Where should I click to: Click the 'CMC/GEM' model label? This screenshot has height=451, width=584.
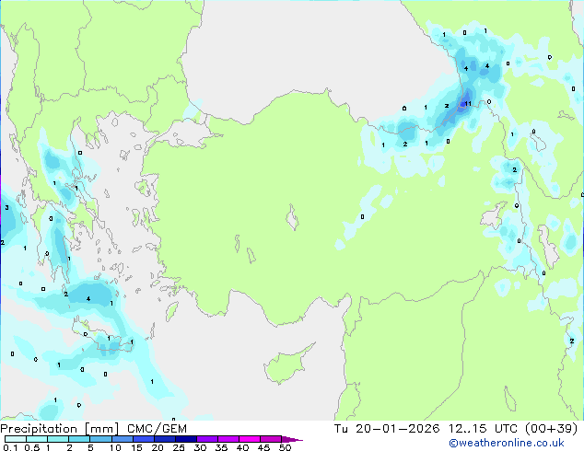click(x=157, y=429)
